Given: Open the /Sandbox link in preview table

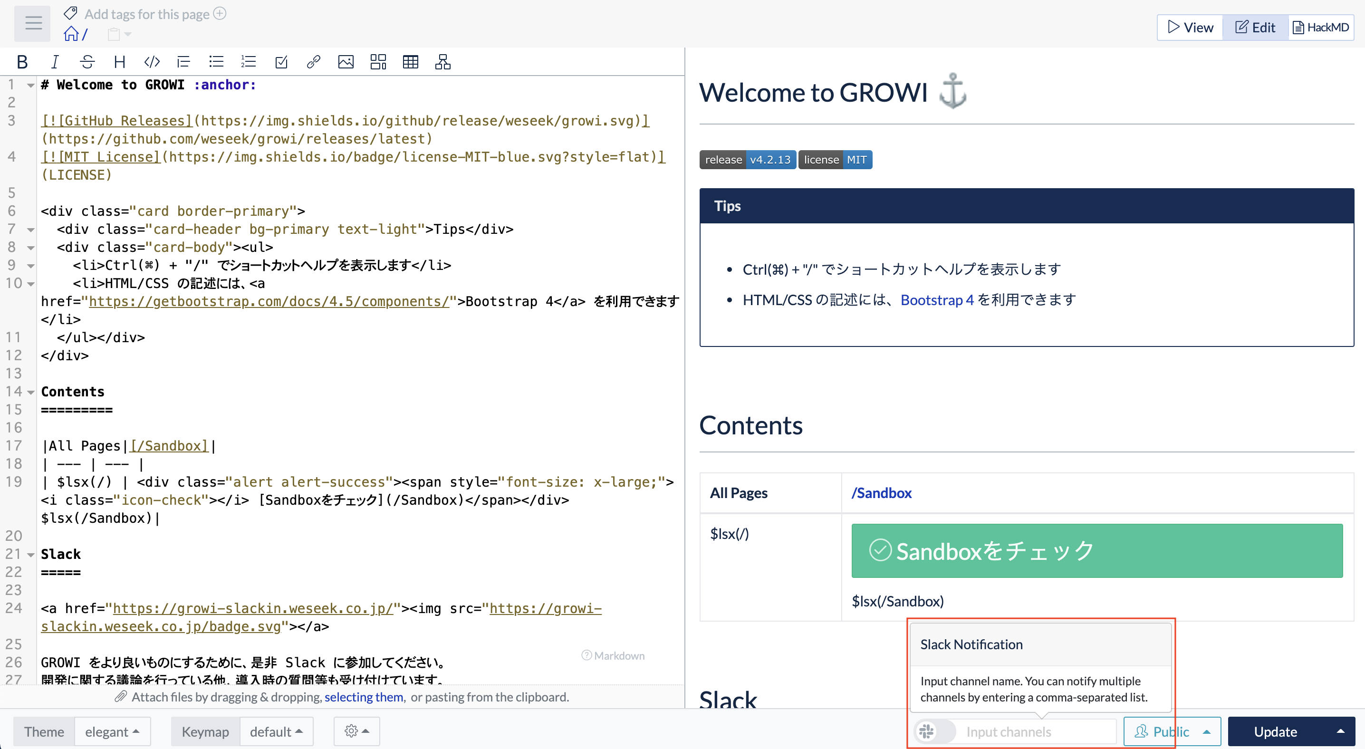Looking at the screenshot, I should pyautogui.click(x=882, y=493).
